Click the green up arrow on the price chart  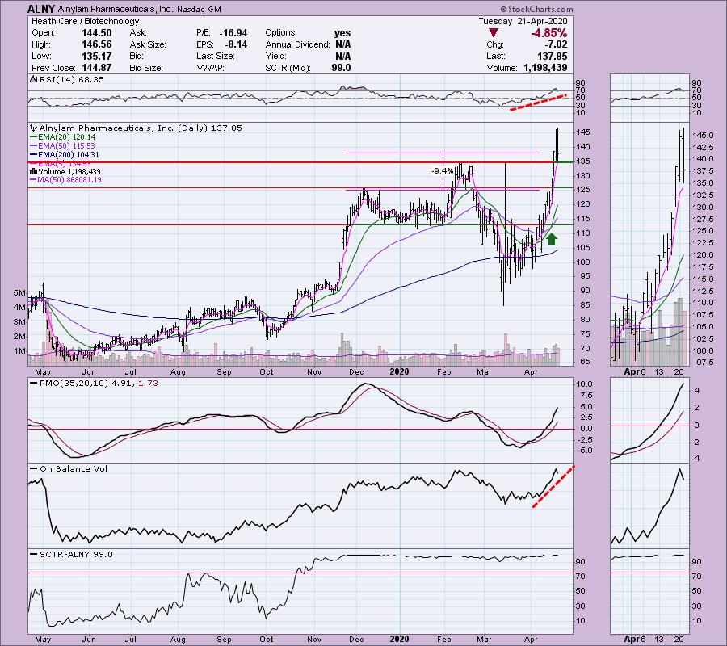[x=551, y=239]
